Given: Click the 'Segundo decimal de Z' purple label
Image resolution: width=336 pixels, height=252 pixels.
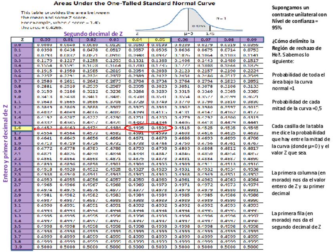Looking at the screenshot, I should 93,34.
